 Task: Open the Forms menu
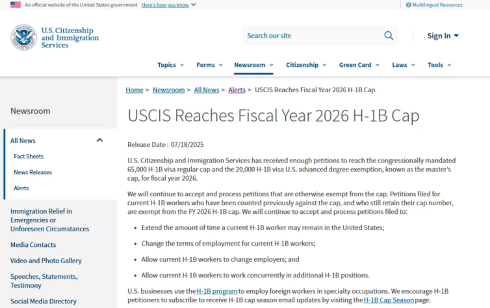click(209, 65)
